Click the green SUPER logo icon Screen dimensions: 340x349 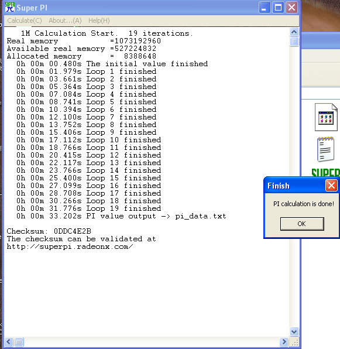(326, 173)
